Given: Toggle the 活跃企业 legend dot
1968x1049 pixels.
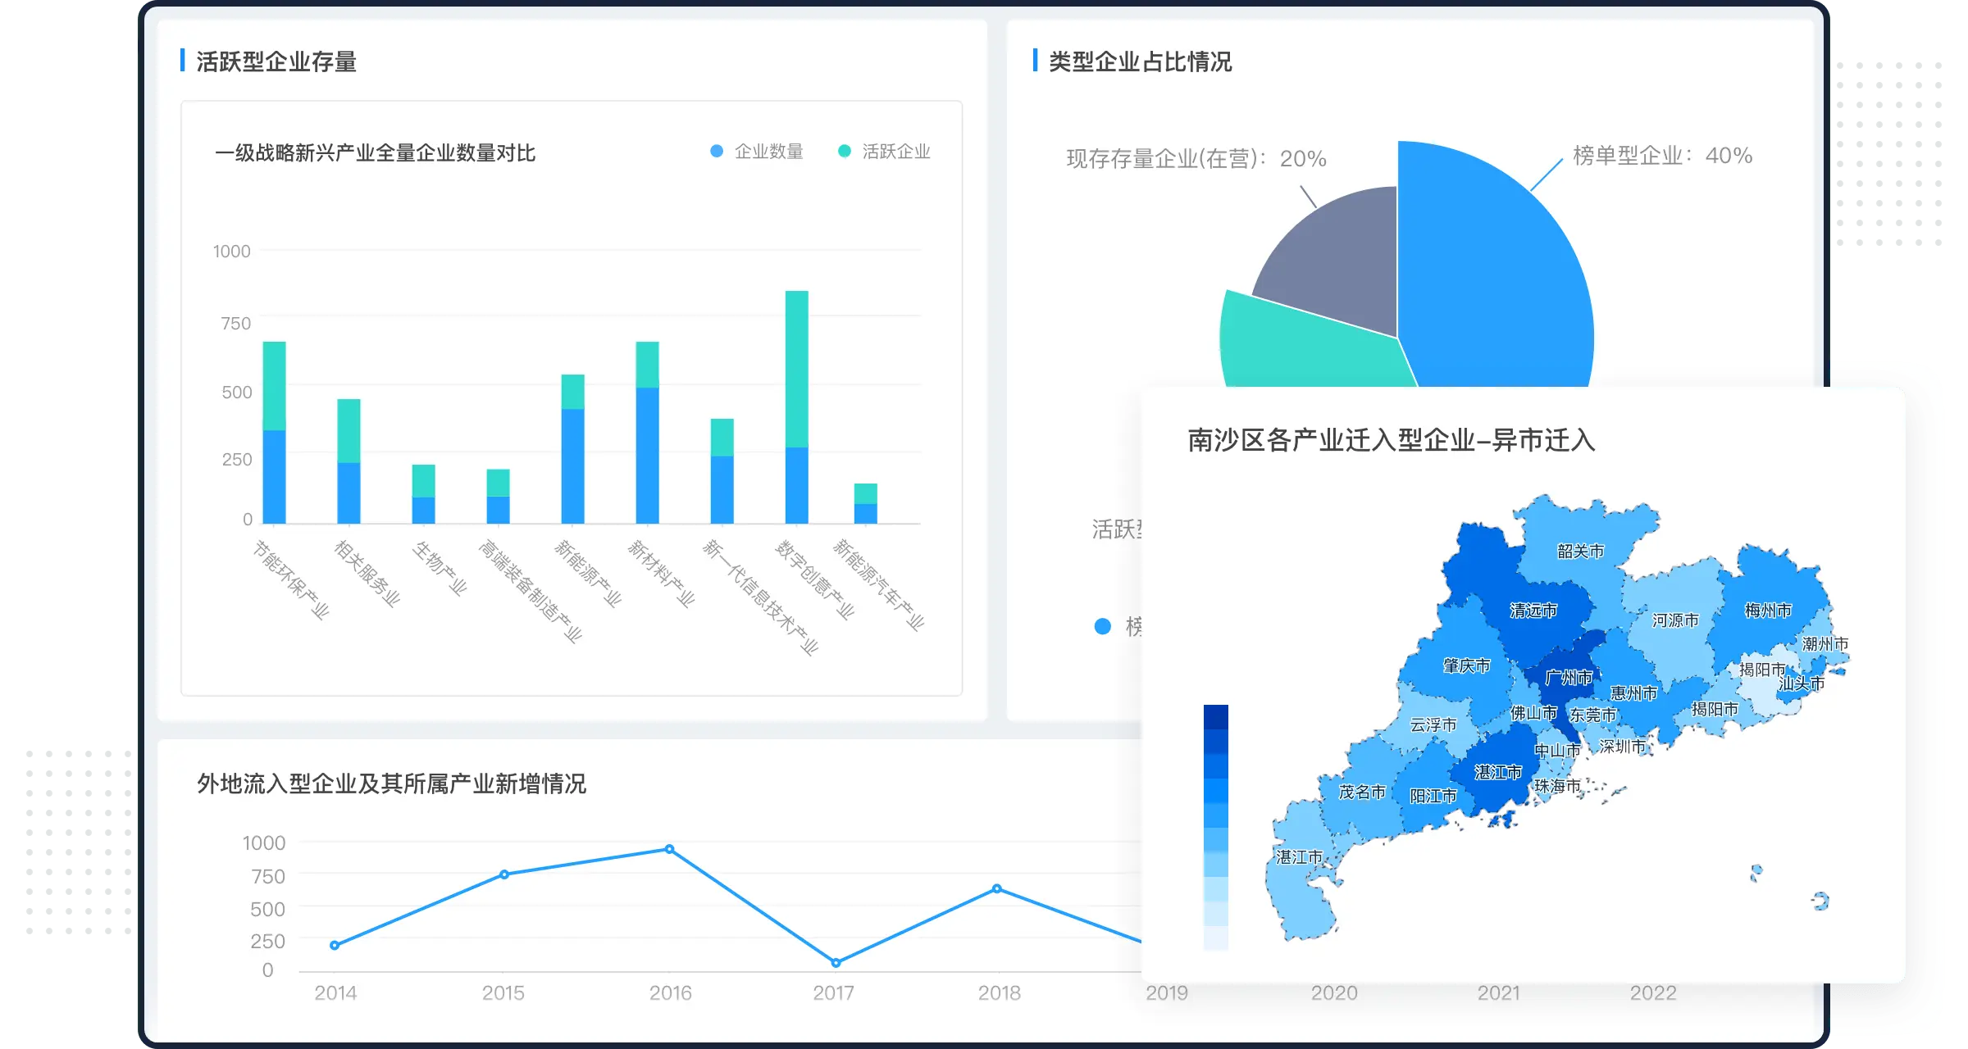Looking at the screenshot, I should [x=844, y=152].
